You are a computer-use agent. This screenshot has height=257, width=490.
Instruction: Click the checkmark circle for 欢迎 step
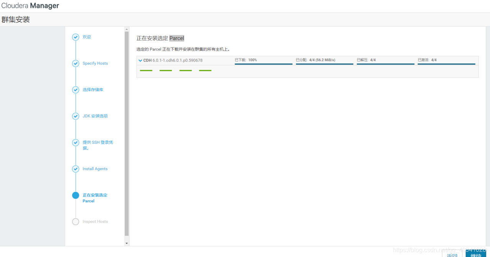76,37
